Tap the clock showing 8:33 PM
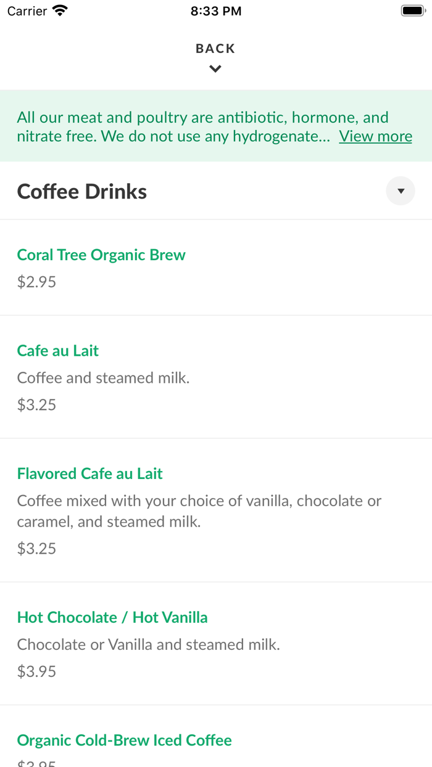The width and height of the screenshot is (432, 767). click(x=216, y=10)
